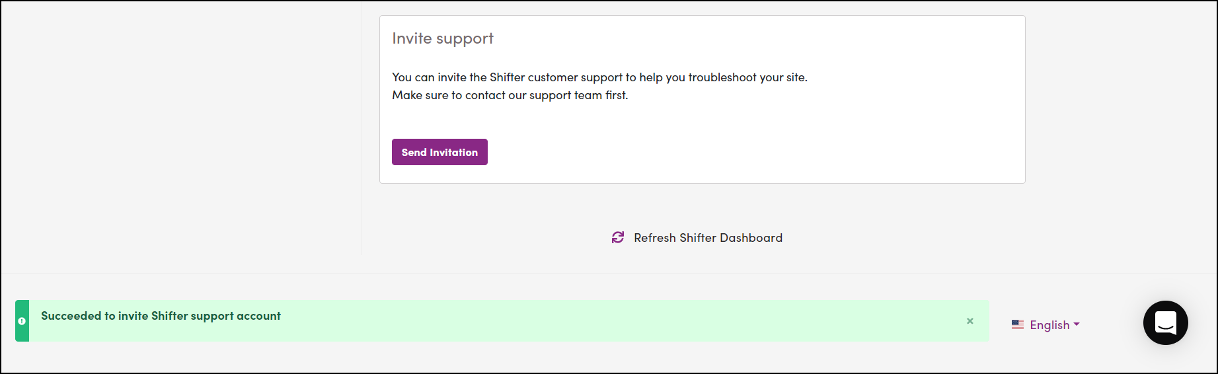1218x374 pixels.
Task: Click the word English in language selector
Action: (x=1049, y=325)
